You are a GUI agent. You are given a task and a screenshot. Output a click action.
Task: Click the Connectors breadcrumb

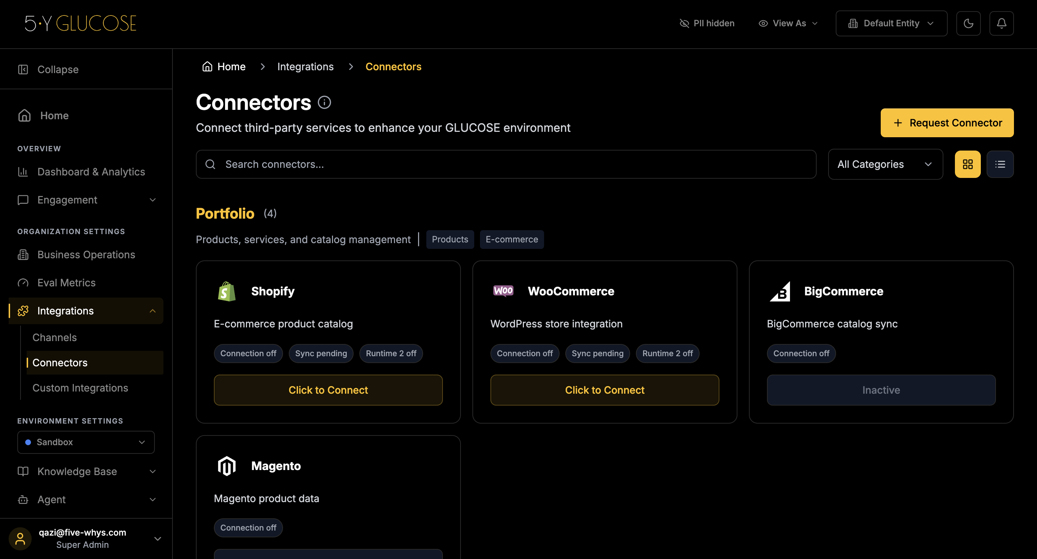tap(393, 66)
